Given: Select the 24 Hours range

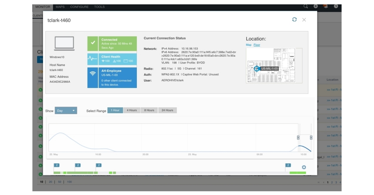Looking at the screenshot, I should (x=167, y=110).
